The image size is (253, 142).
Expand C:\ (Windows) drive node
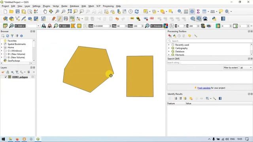tap(2, 51)
